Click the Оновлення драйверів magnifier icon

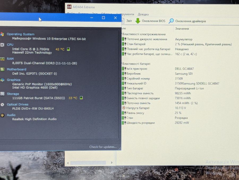171,21
